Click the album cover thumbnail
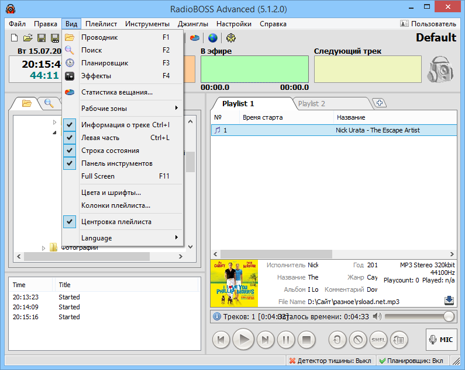465x370 pixels. pos(235,283)
